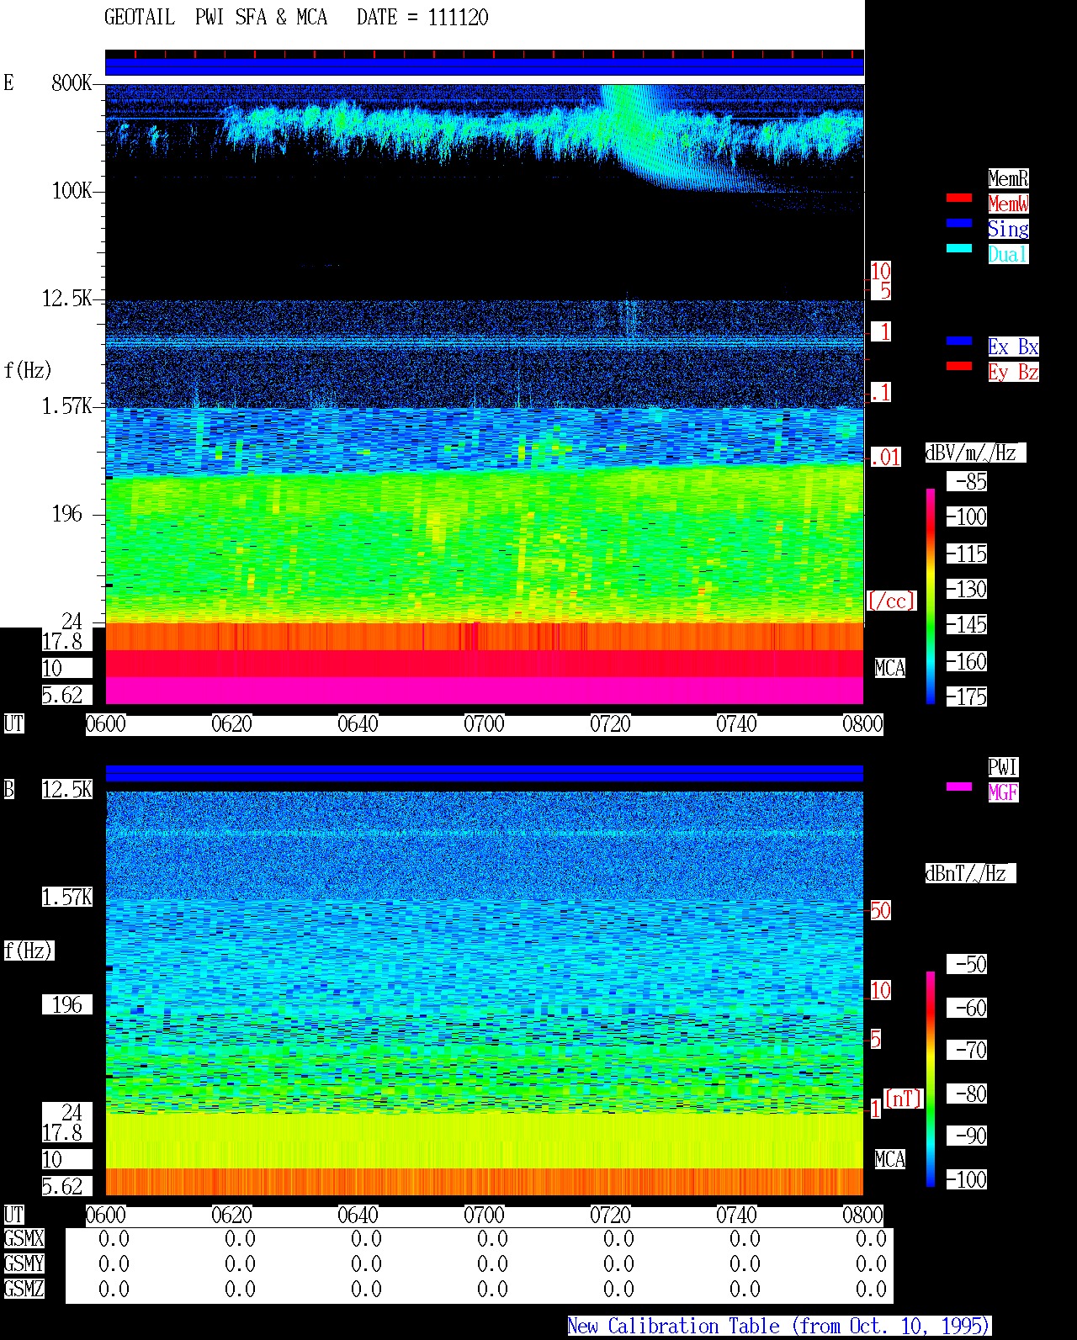Click the New Calibration Table link
Screen dimensions: 1077x1340
tap(779, 1326)
